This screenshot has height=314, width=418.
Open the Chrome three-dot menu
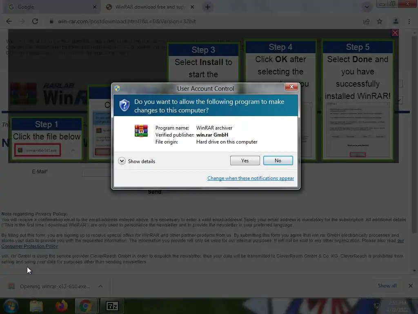click(x=409, y=21)
